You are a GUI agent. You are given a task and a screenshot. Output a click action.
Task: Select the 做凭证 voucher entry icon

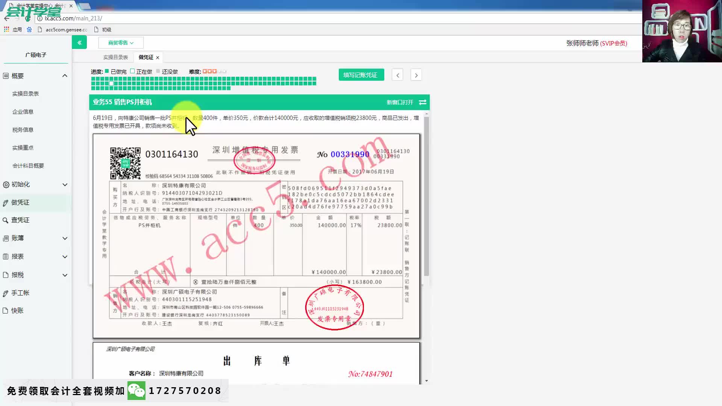5,202
